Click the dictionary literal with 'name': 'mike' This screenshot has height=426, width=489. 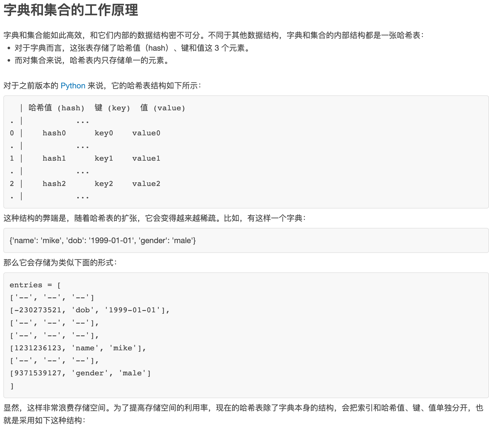pos(103,241)
